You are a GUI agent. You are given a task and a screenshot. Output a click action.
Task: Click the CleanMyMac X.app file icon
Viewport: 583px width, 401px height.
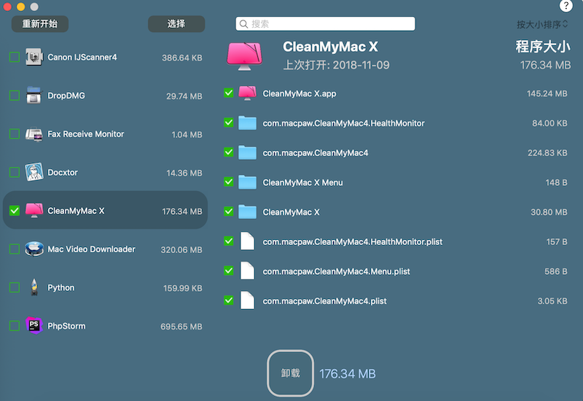pyautogui.click(x=247, y=93)
